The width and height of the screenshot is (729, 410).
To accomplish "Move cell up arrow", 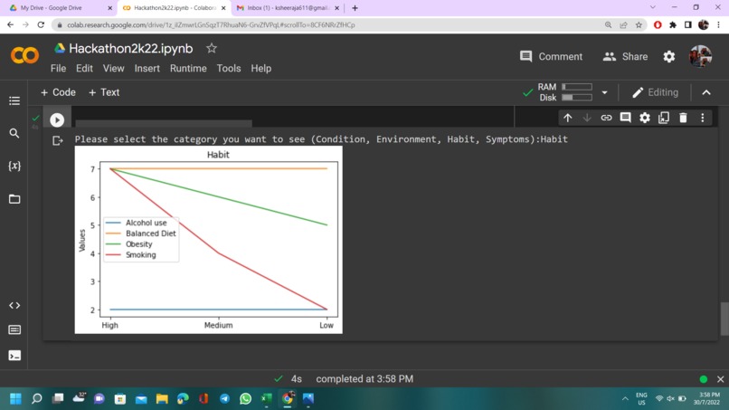I will (x=568, y=118).
